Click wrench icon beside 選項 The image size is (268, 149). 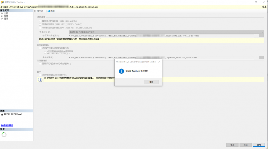(x=2, y=19)
